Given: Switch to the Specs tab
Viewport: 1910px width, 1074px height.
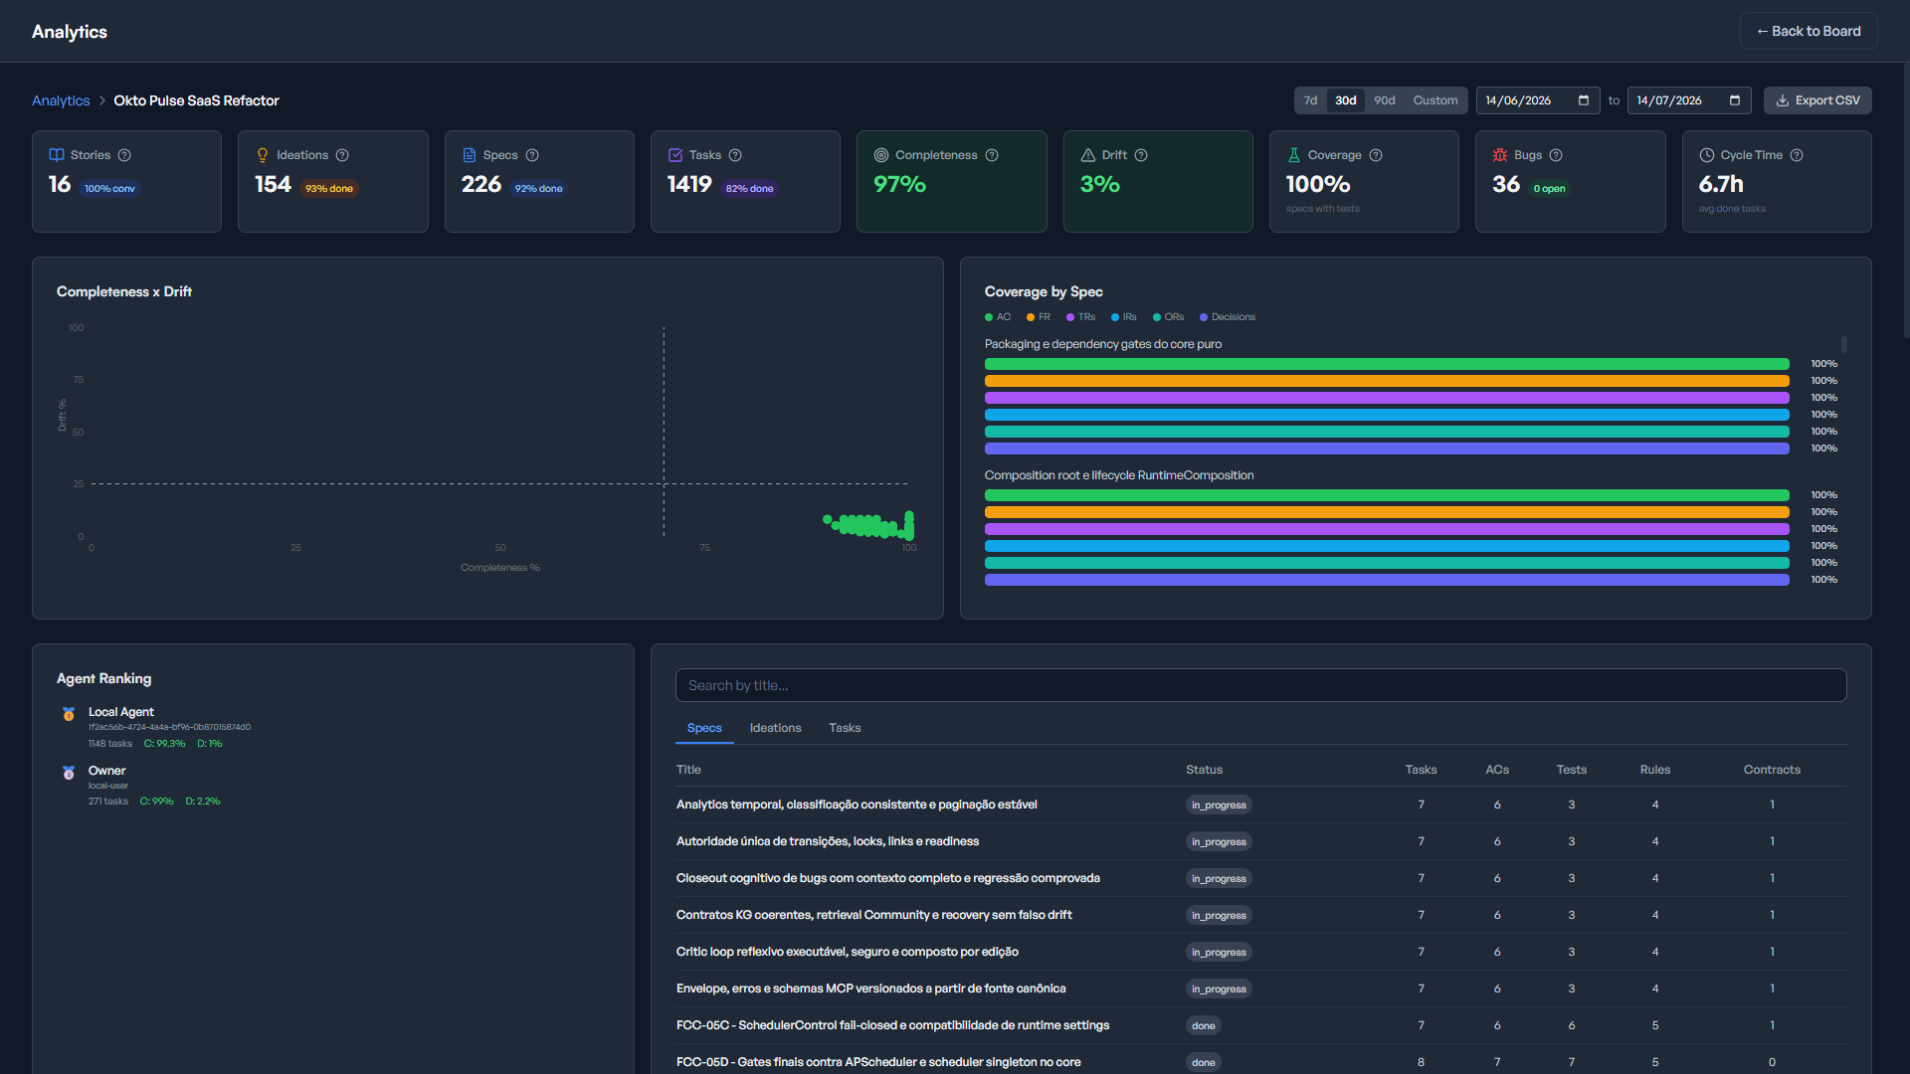Looking at the screenshot, I should [x=704, y=728].
